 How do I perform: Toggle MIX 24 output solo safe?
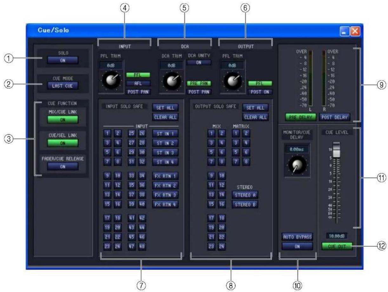point(221,246)
